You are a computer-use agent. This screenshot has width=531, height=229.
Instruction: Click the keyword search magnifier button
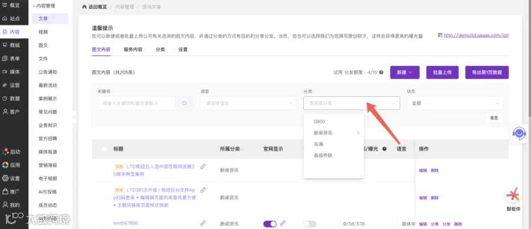point(184,103)
